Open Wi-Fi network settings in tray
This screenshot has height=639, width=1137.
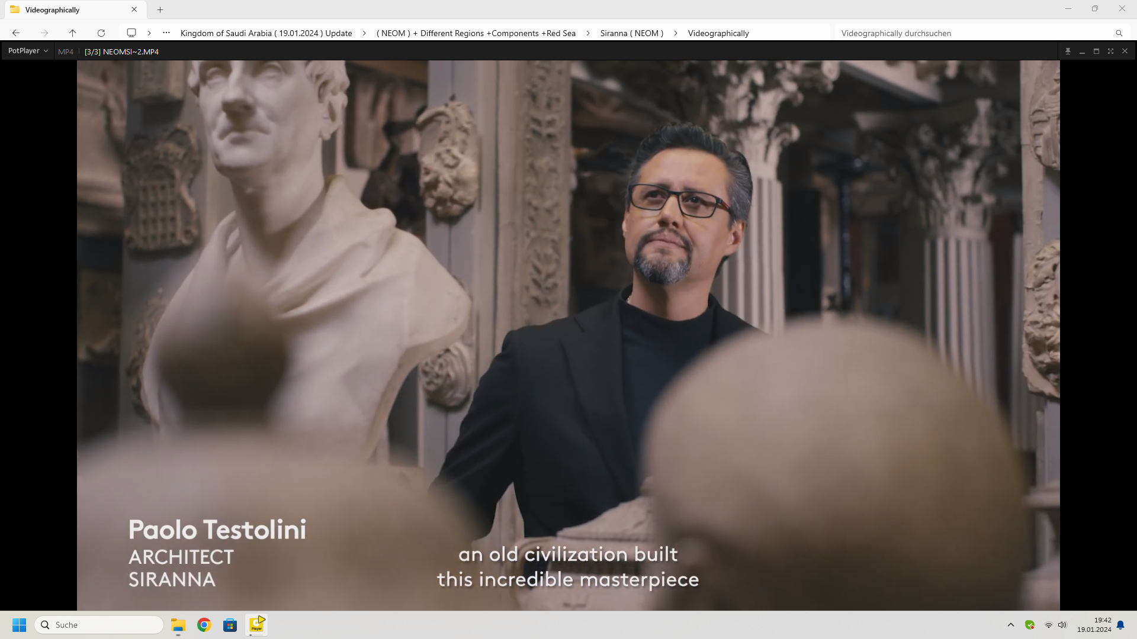pos(1048,625)
